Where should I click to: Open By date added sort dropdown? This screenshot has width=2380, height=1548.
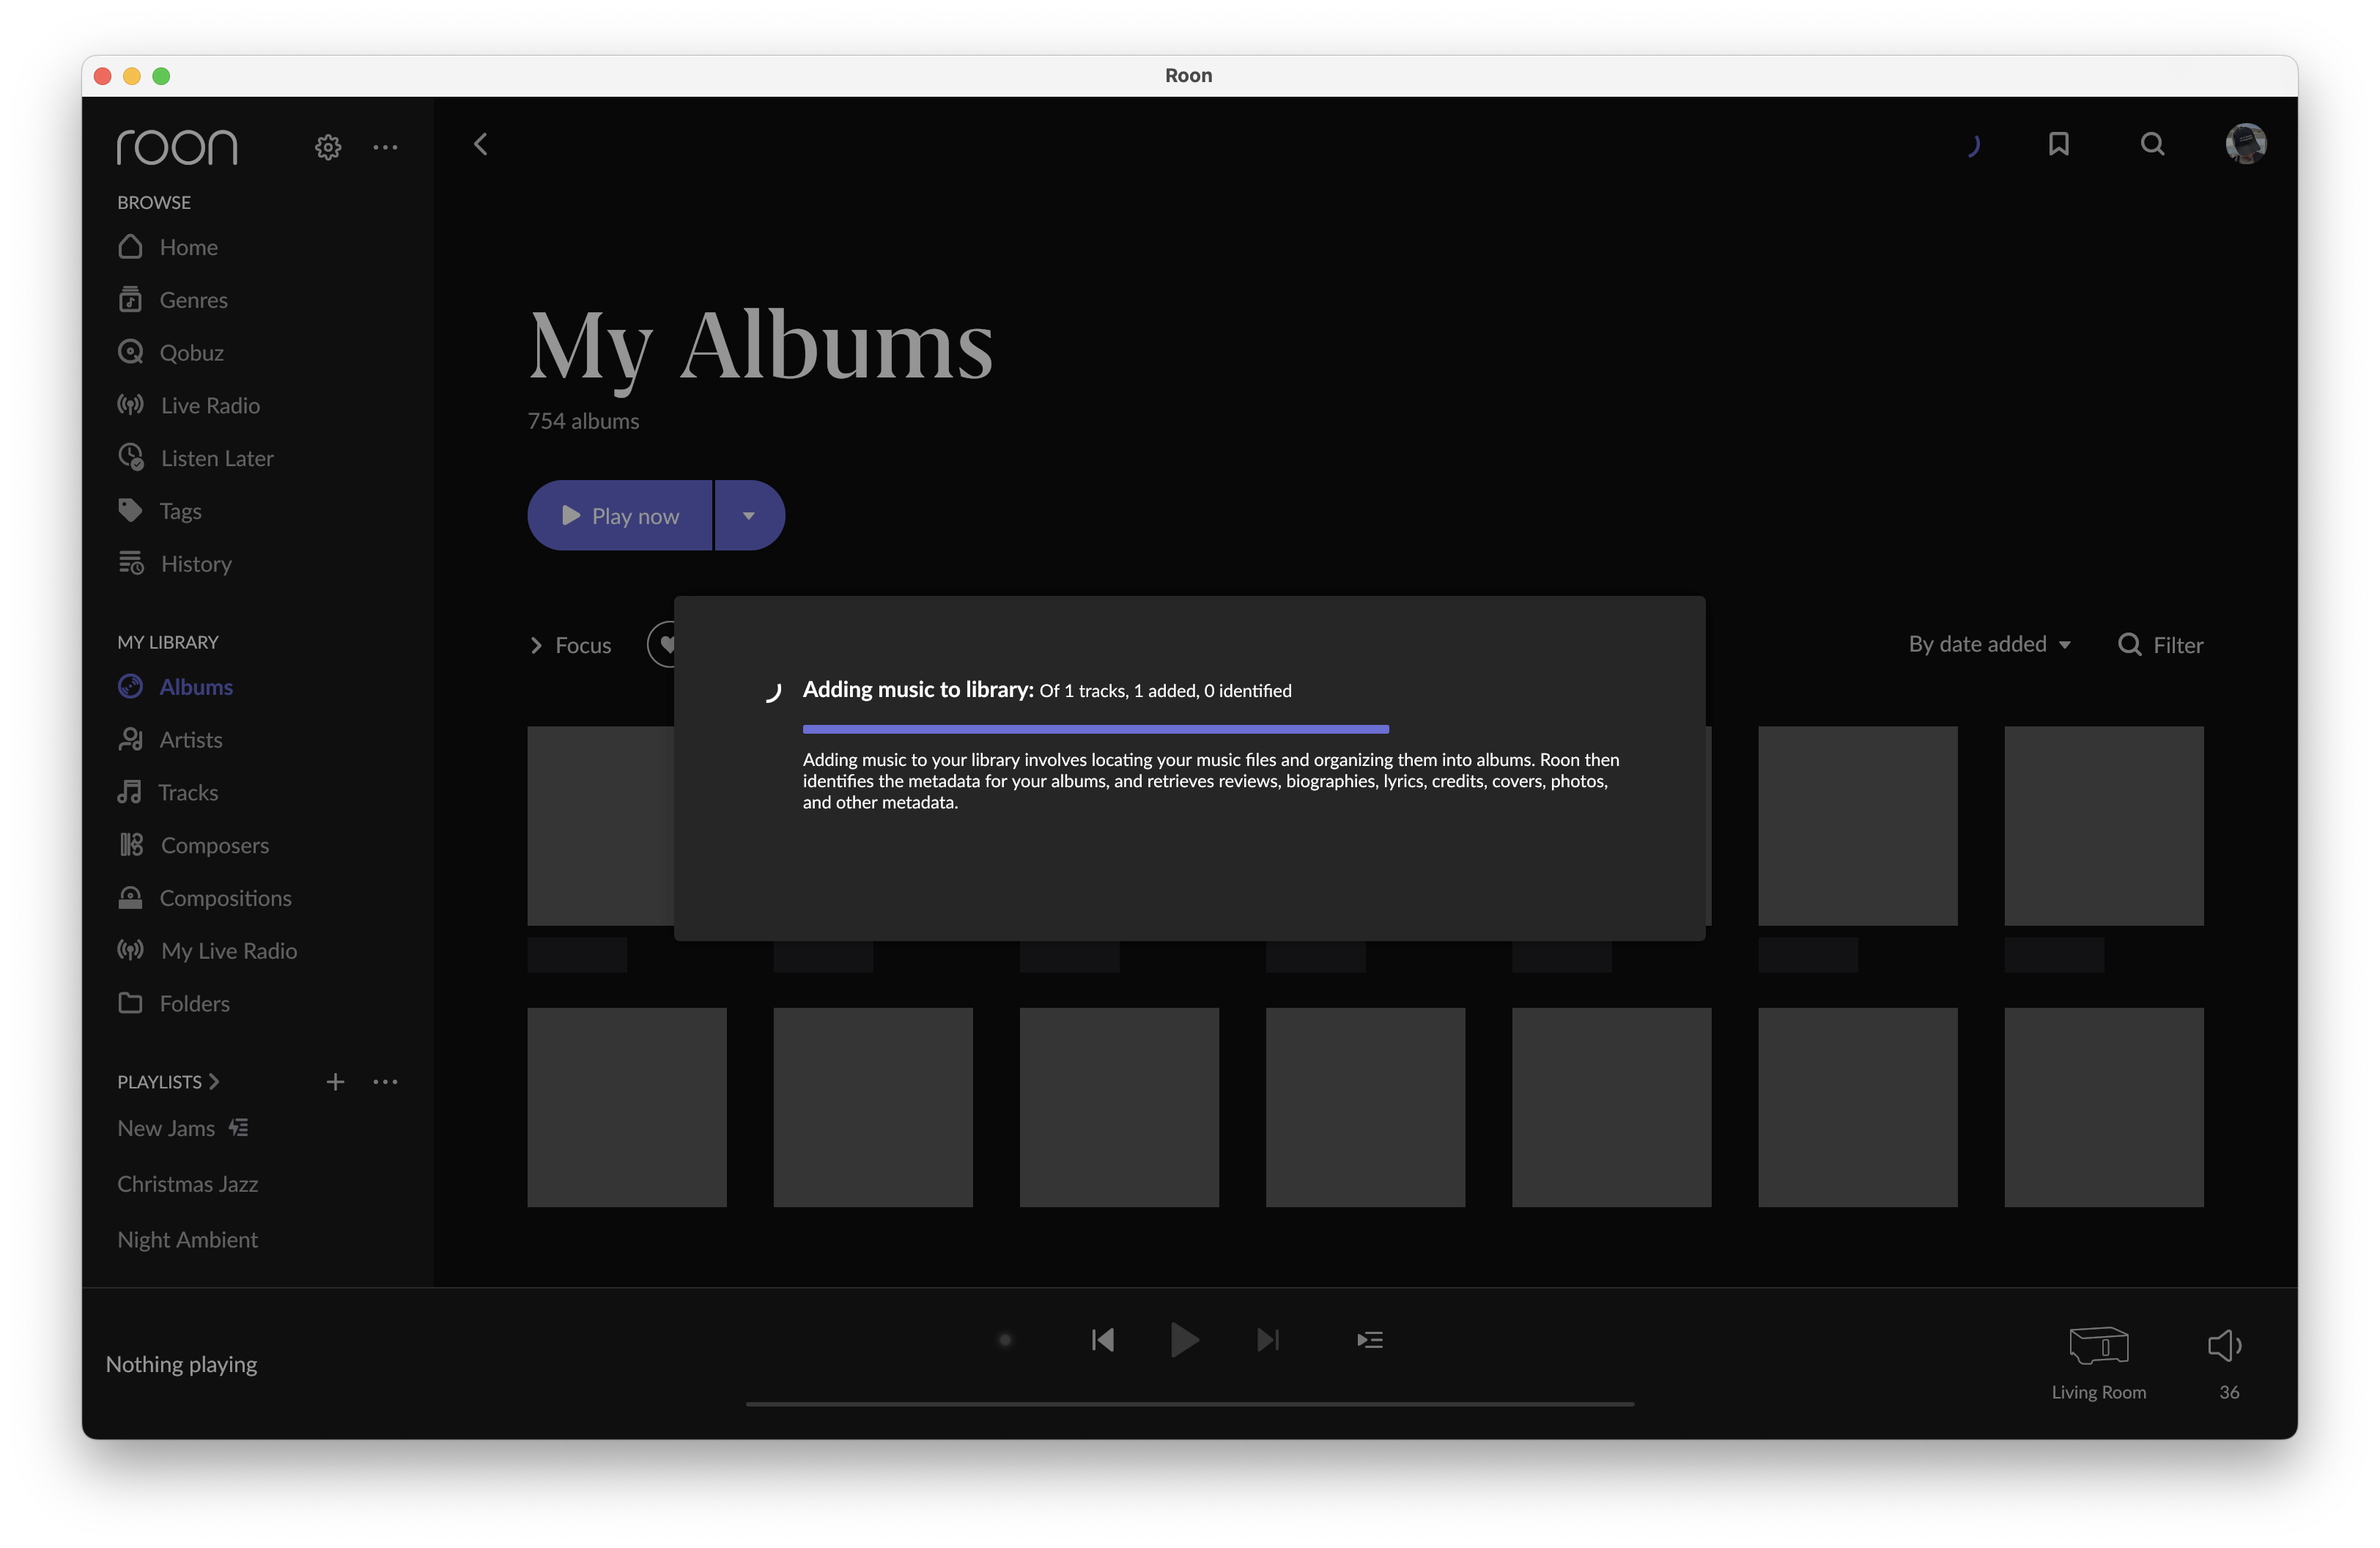[1989, 645]
